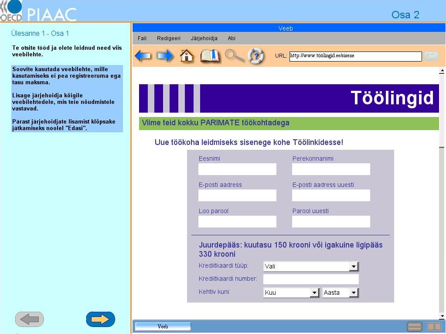The height and width of the screenshot is (334, 446).
Task: Open help with the lifebuoy icon
Action: click(256, 55)
